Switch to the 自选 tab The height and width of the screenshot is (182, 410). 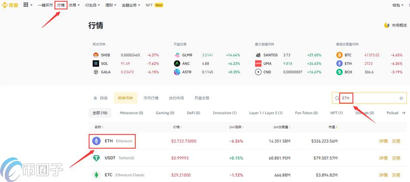click(x=100, y=98)
